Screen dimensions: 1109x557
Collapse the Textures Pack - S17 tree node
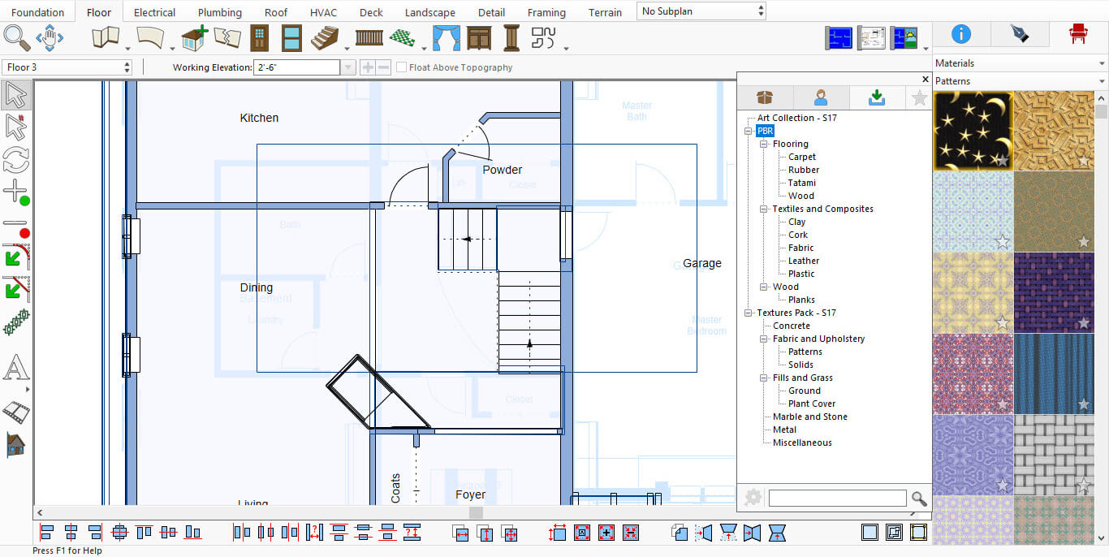tap(749, 313)
